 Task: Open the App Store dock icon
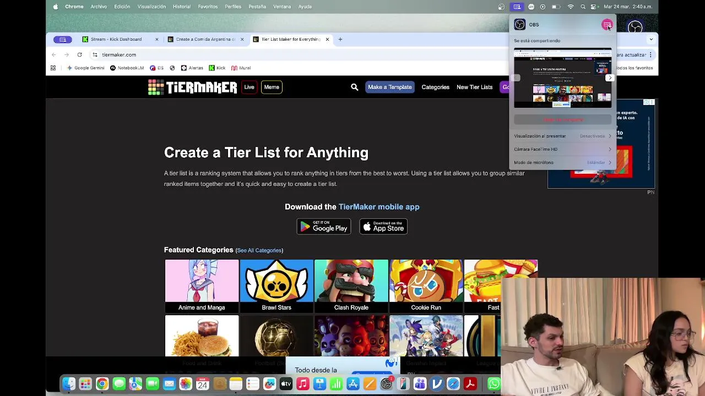point(352,384)
